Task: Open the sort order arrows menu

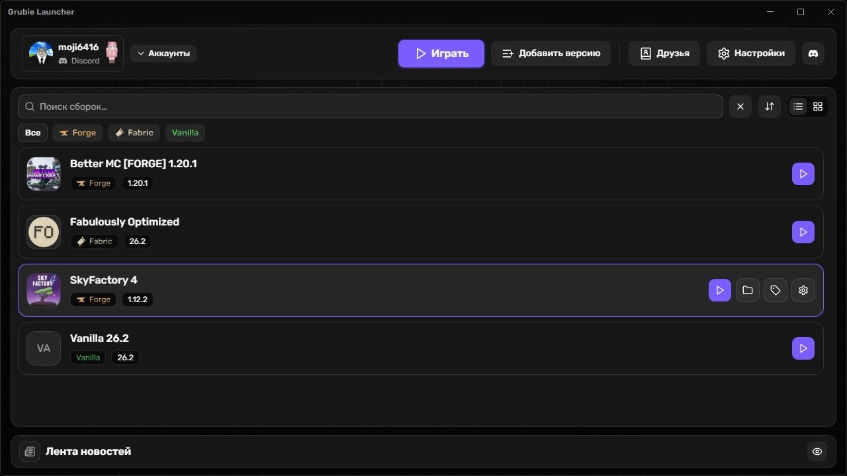Action: point(770,106)
